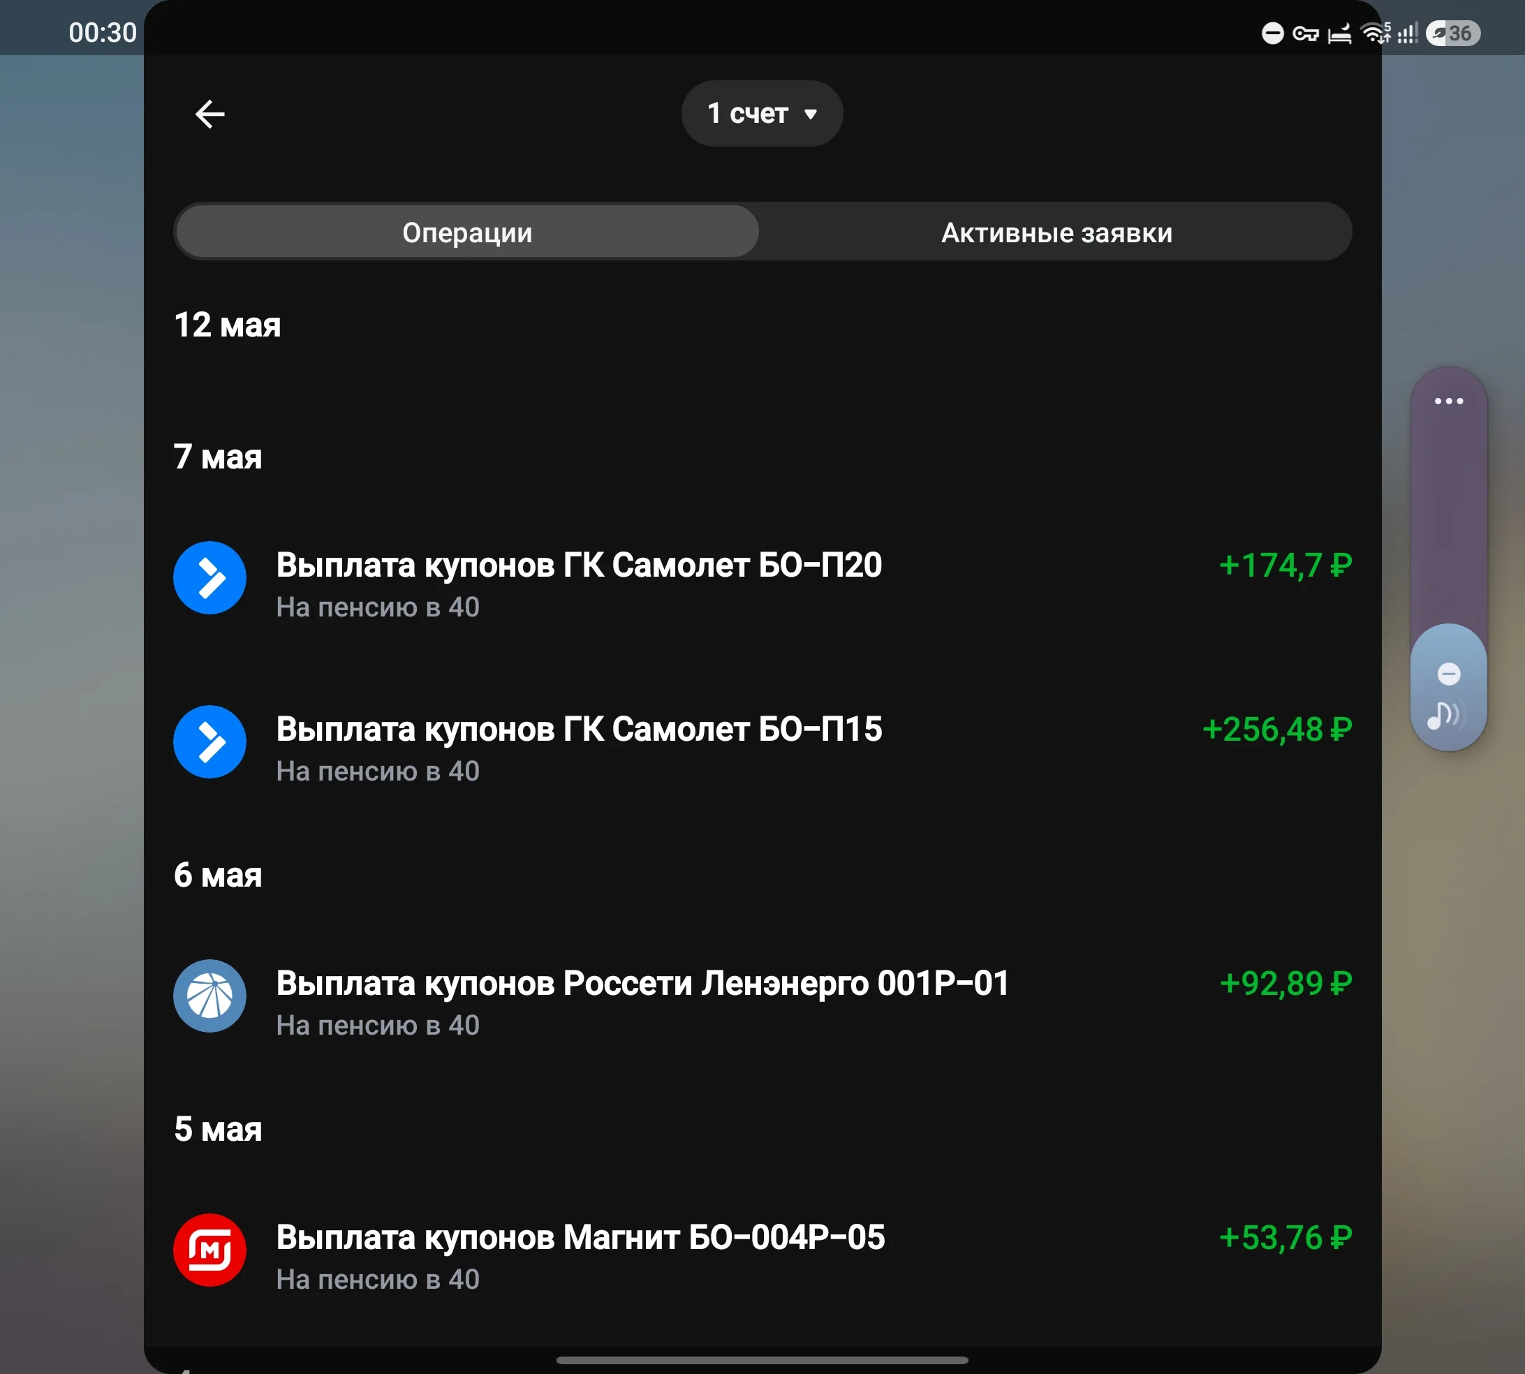Click the 6 мая date header
1525x1374 pixels.
click(217, 875)
